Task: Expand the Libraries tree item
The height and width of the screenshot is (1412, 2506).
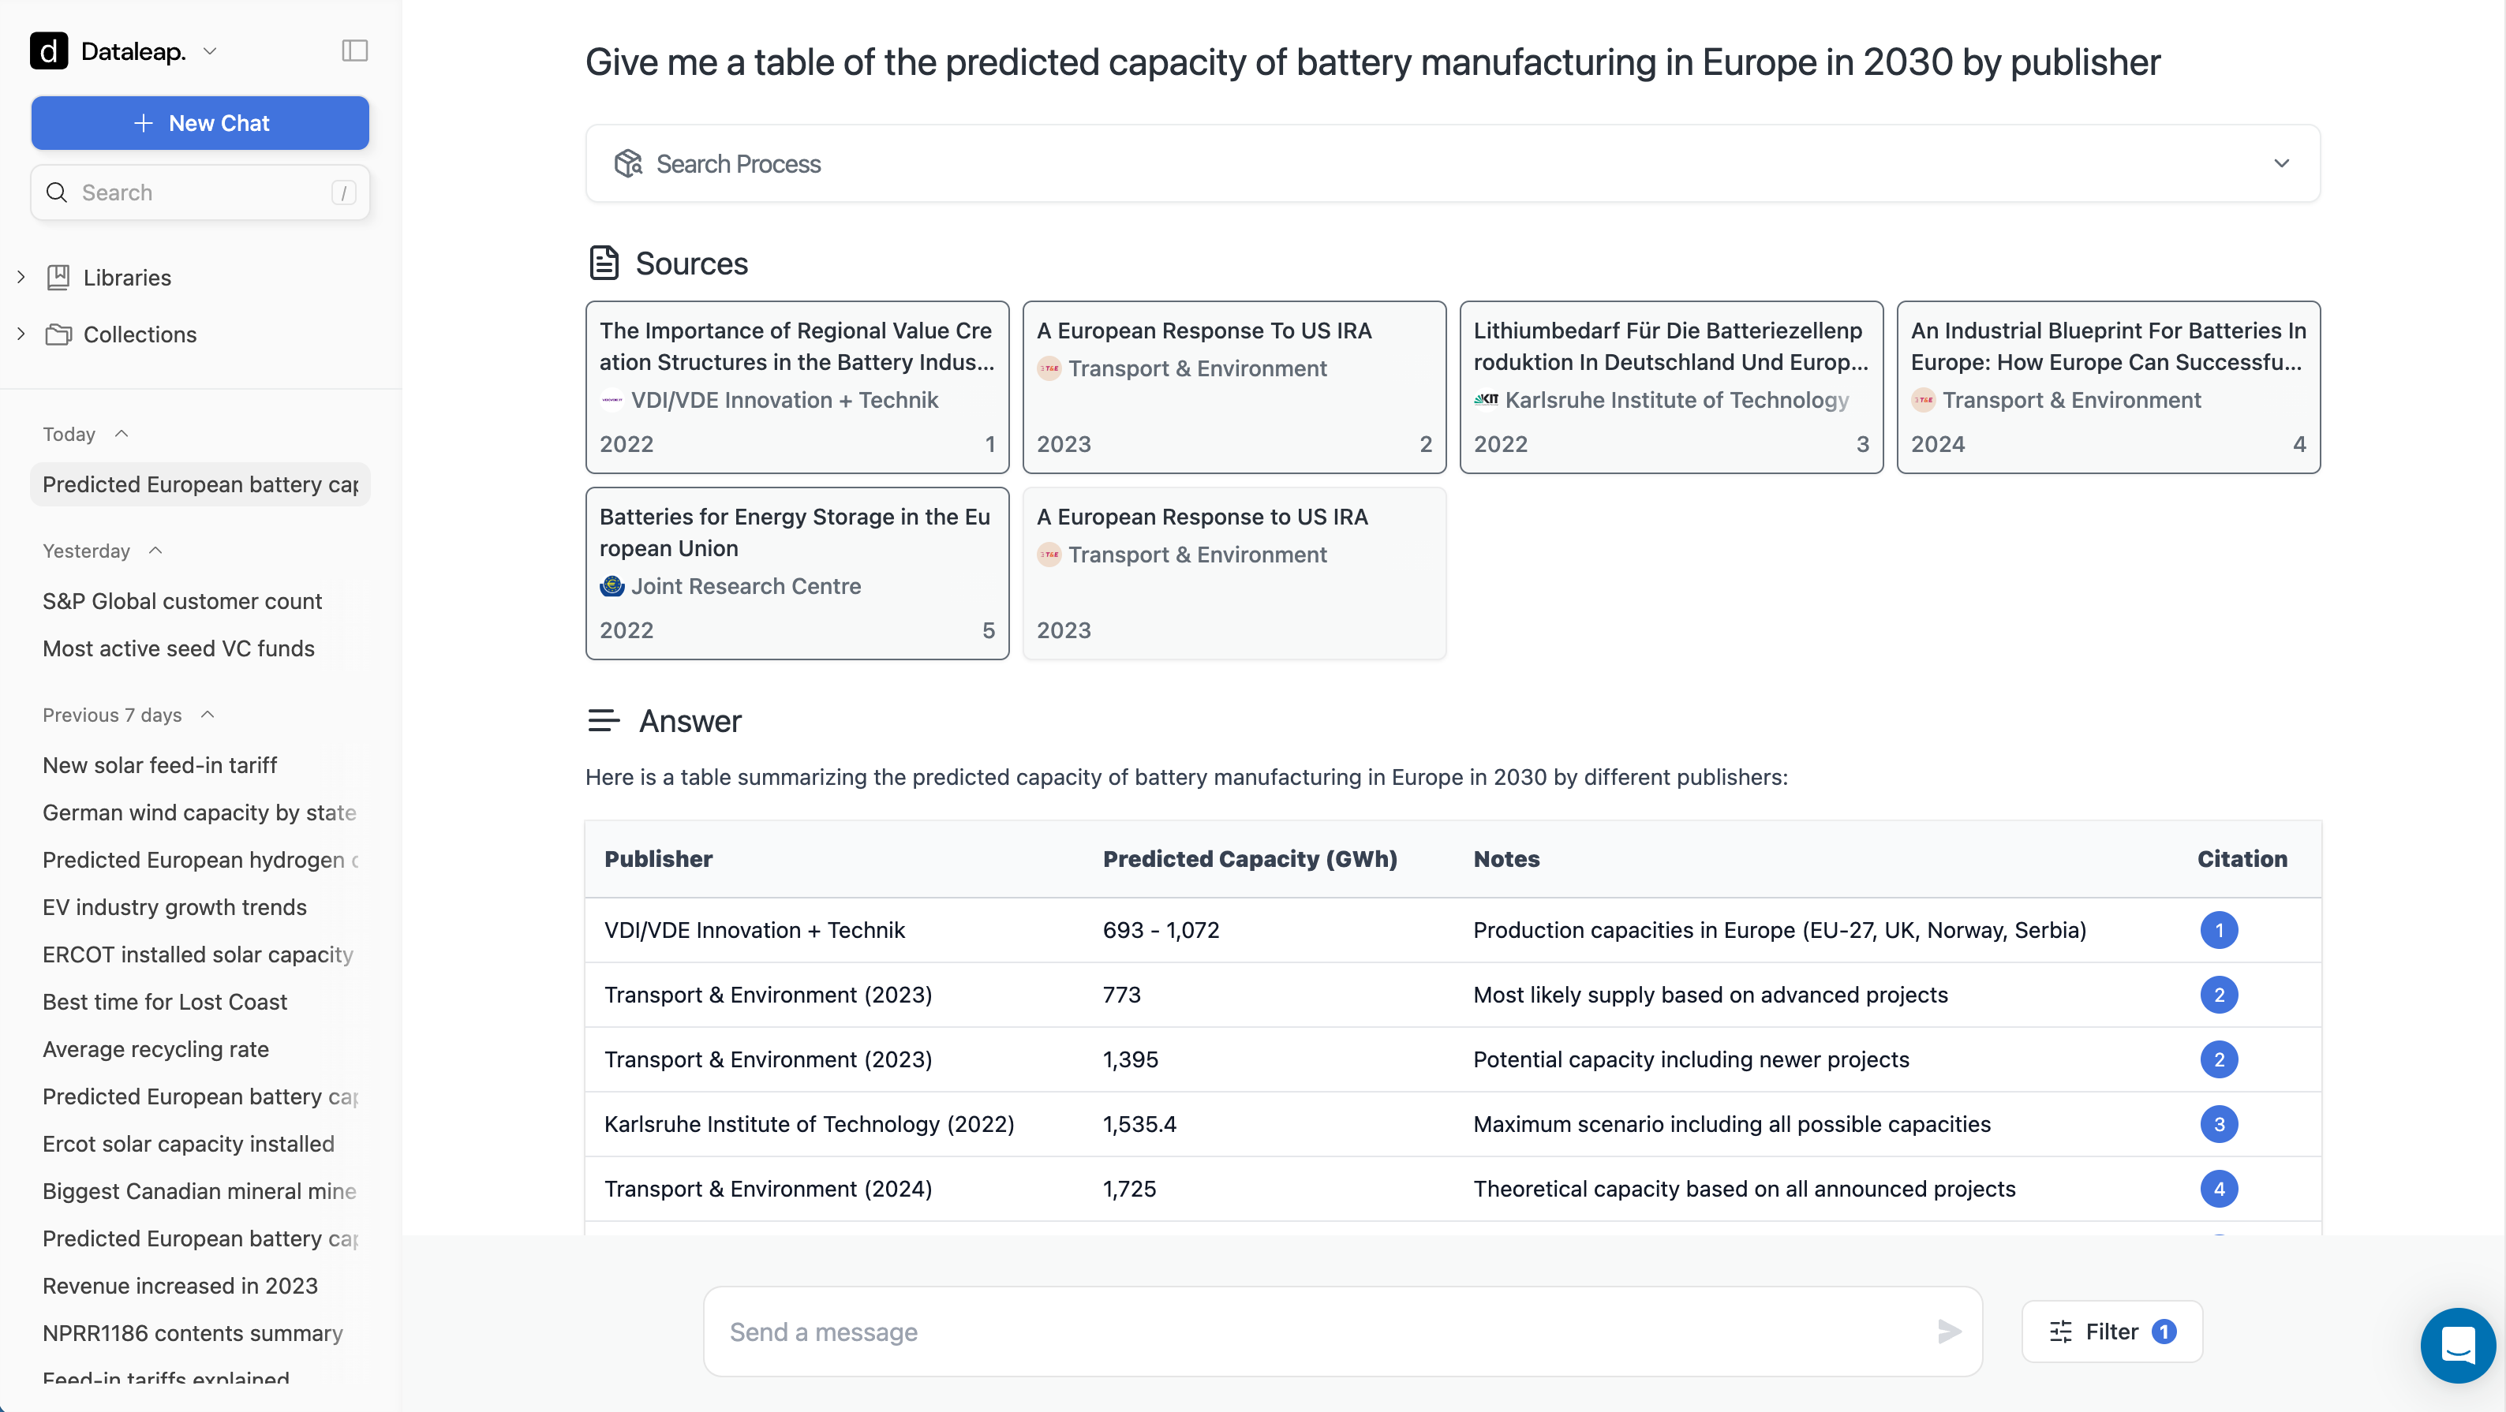Action: 21,277
